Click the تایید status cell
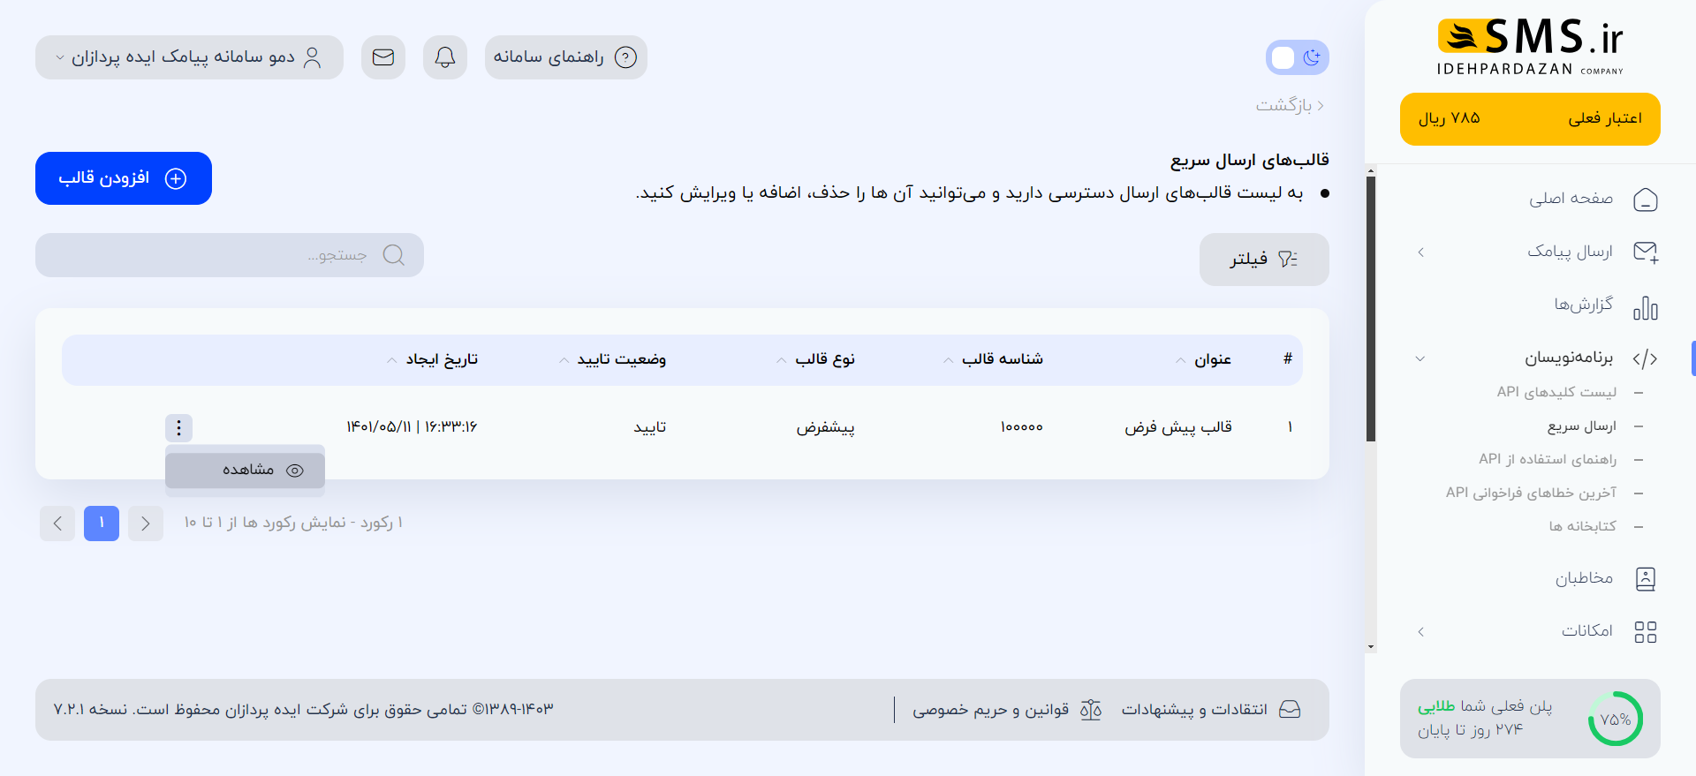 click(x=650, y=427)
